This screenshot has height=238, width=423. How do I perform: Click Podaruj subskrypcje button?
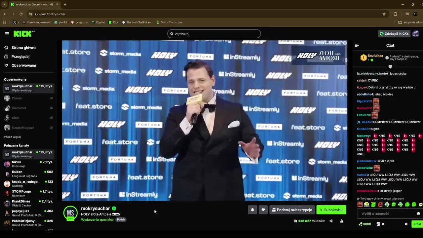(292, 210)
